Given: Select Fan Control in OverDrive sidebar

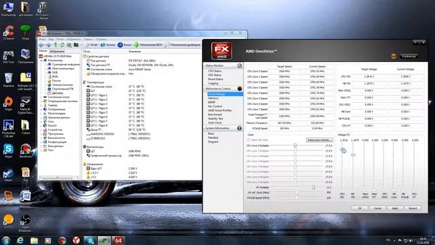Looking at the screenshot, I should click(215, 106).
